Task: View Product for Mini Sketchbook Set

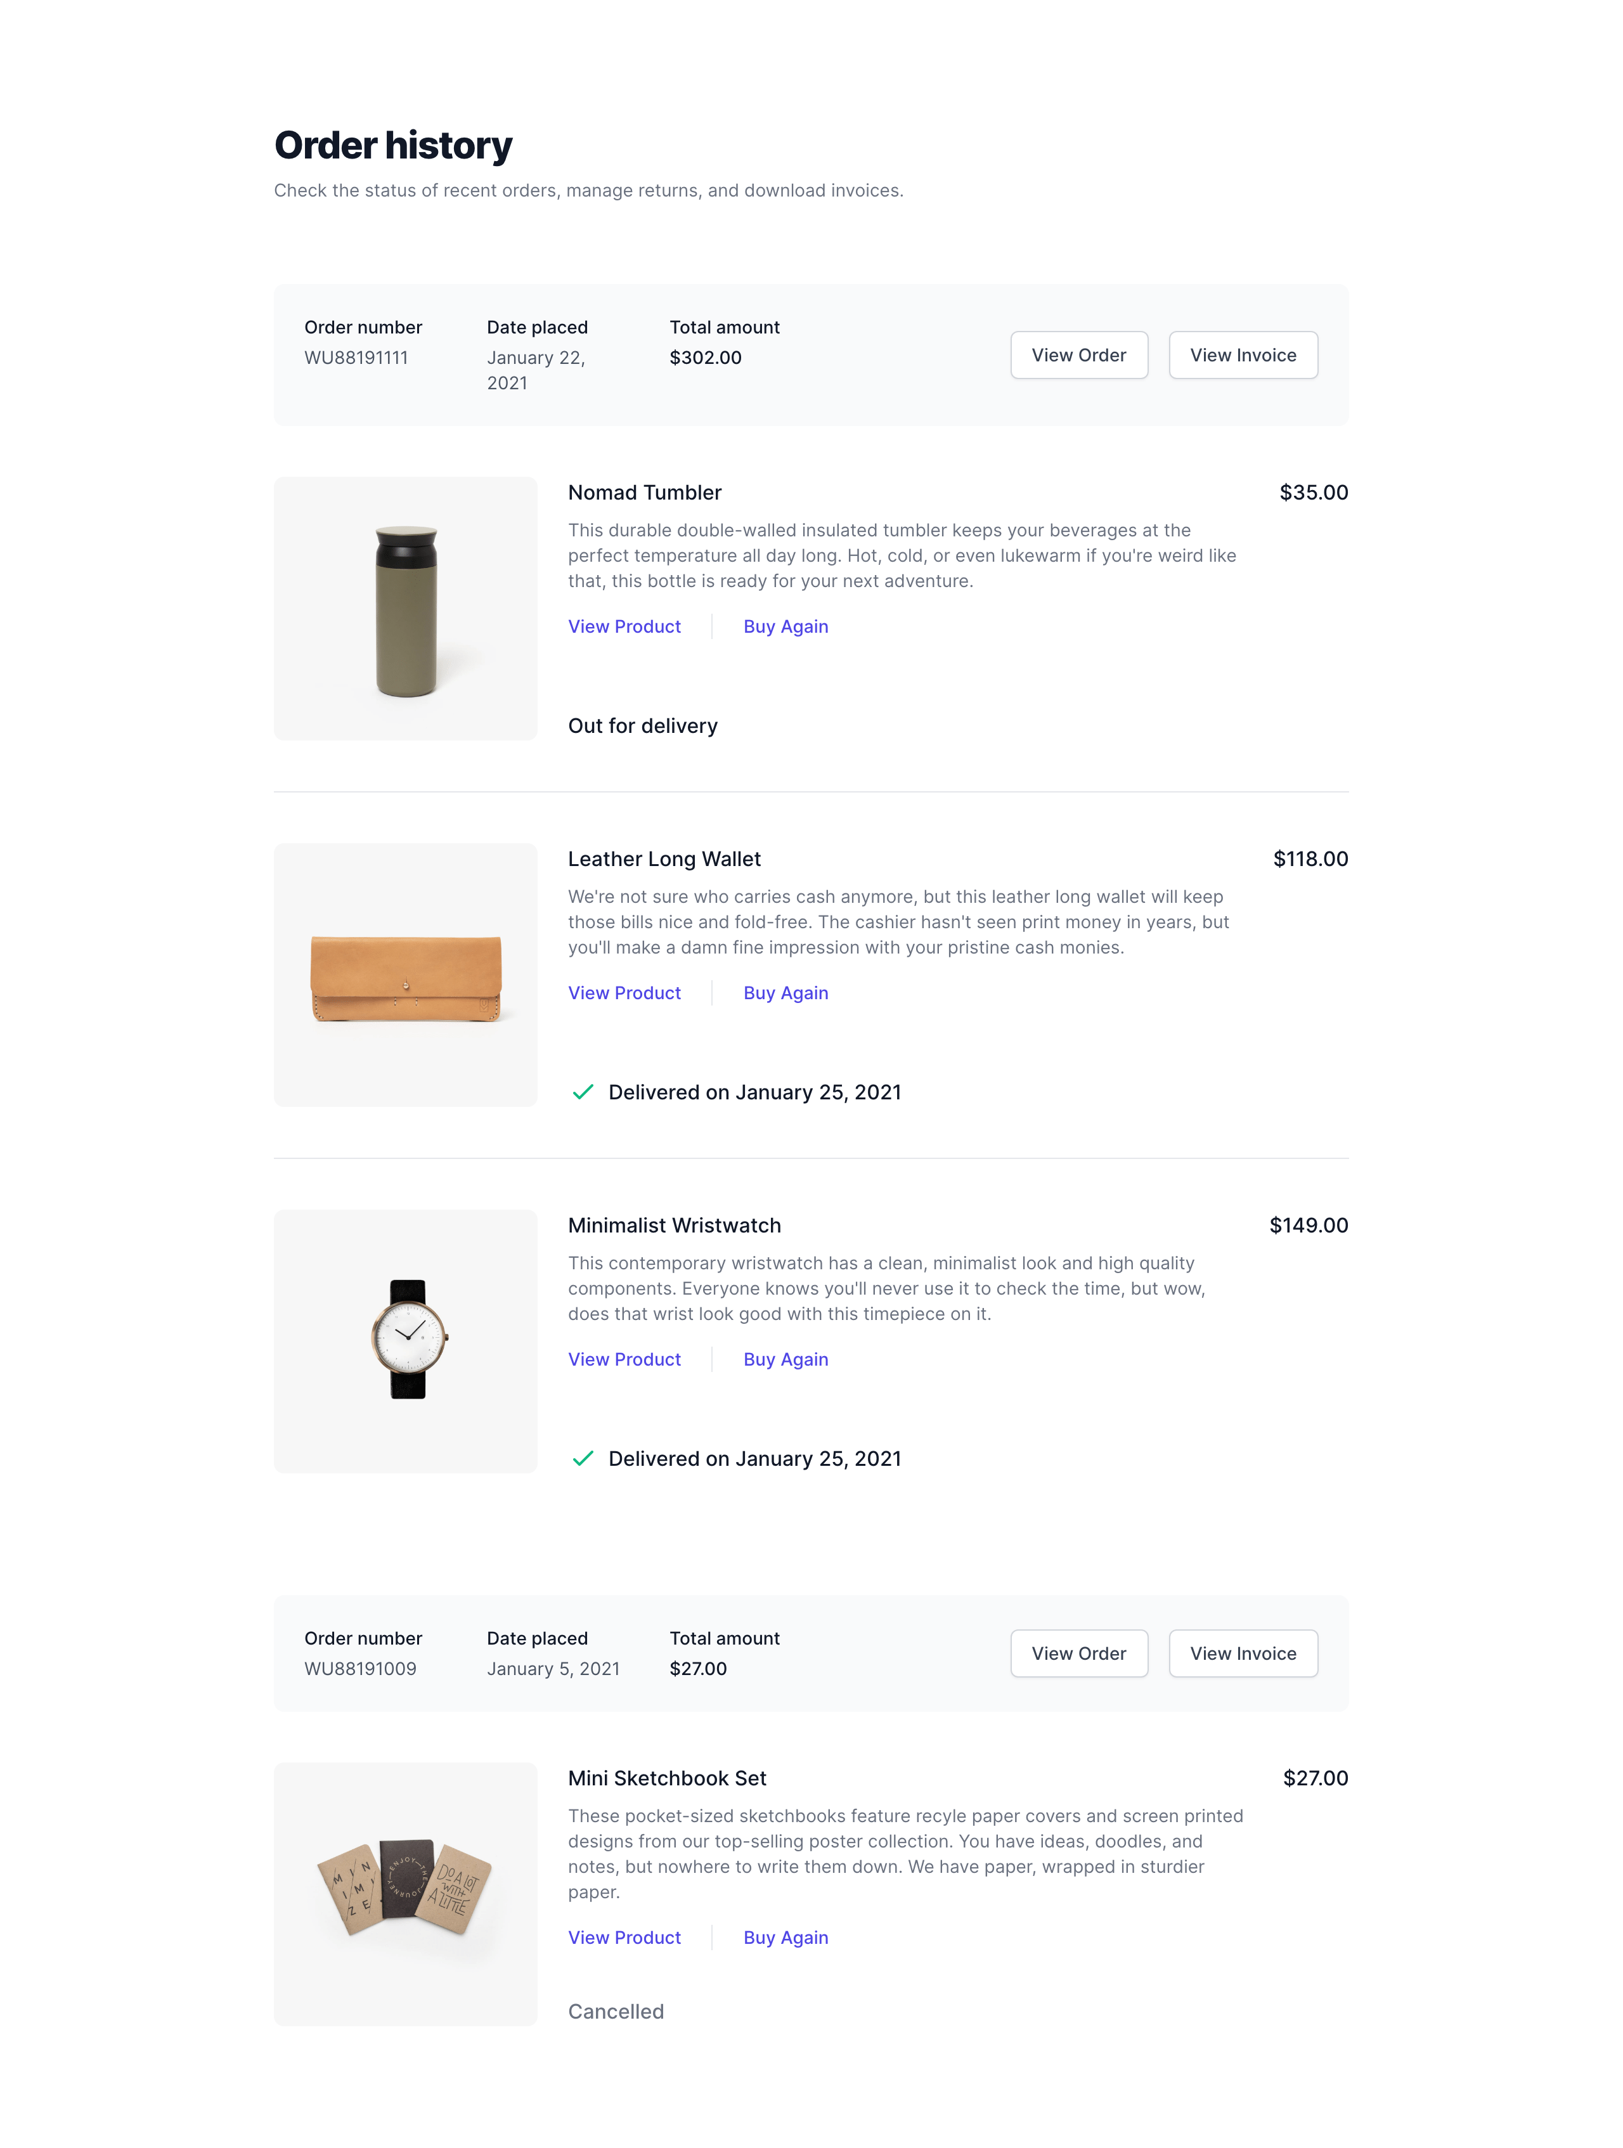Action: pyautogui.click(x=624, y=1938)
